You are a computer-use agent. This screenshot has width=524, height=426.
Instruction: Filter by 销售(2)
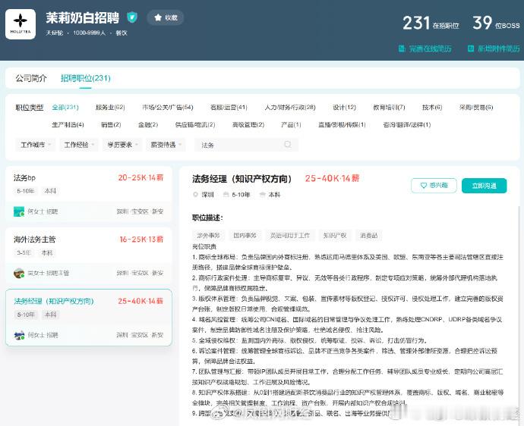[111, 125]
